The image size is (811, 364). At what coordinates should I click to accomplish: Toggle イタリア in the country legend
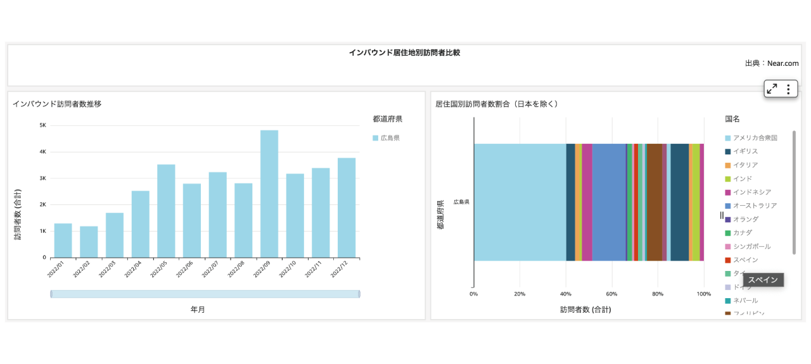click(745, 165)
